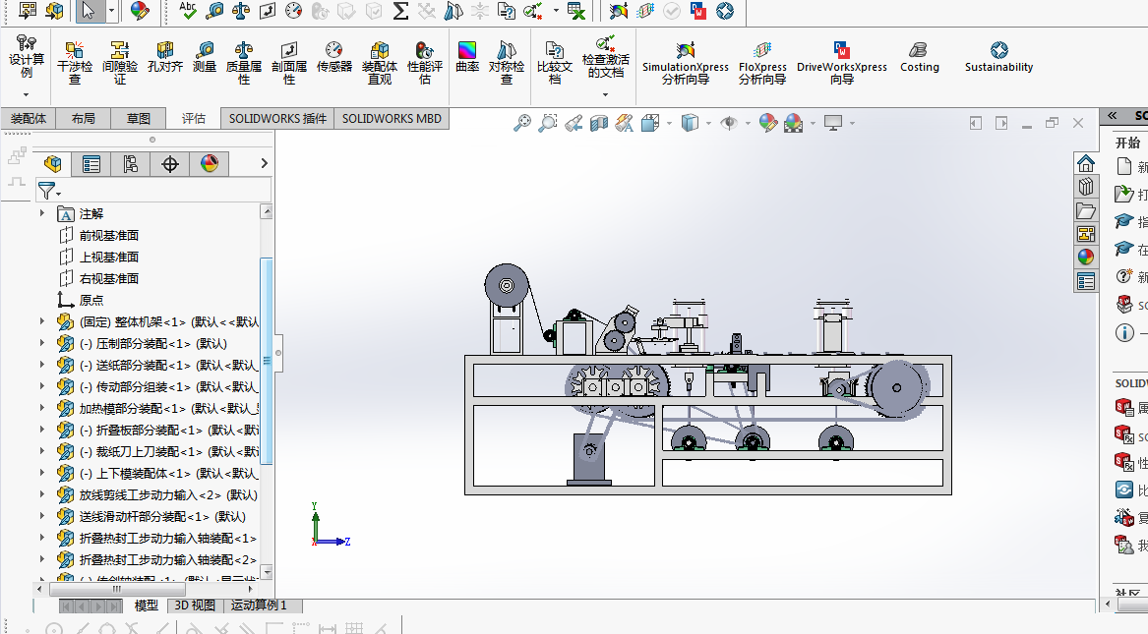
Task: Open Compare Documents (比较文档)
Action: tap(554, 63)
